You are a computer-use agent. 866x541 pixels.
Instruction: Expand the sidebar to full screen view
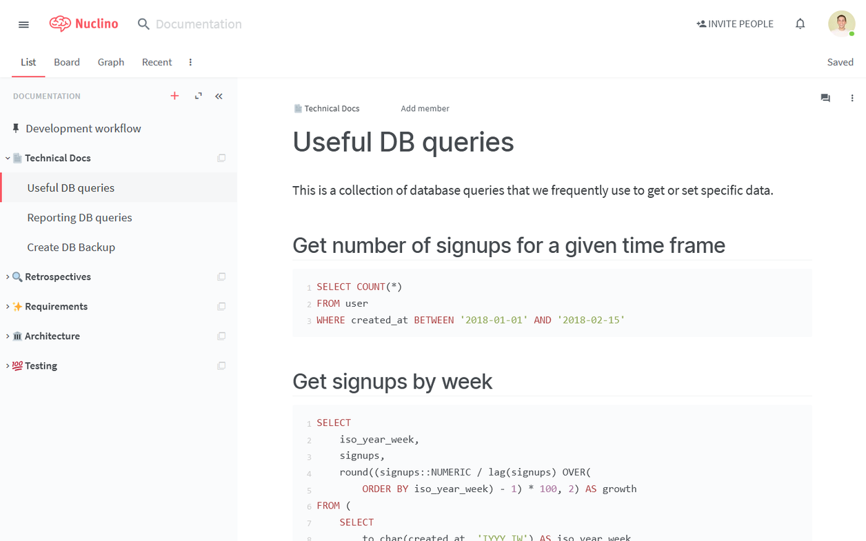tap(198, 96)
